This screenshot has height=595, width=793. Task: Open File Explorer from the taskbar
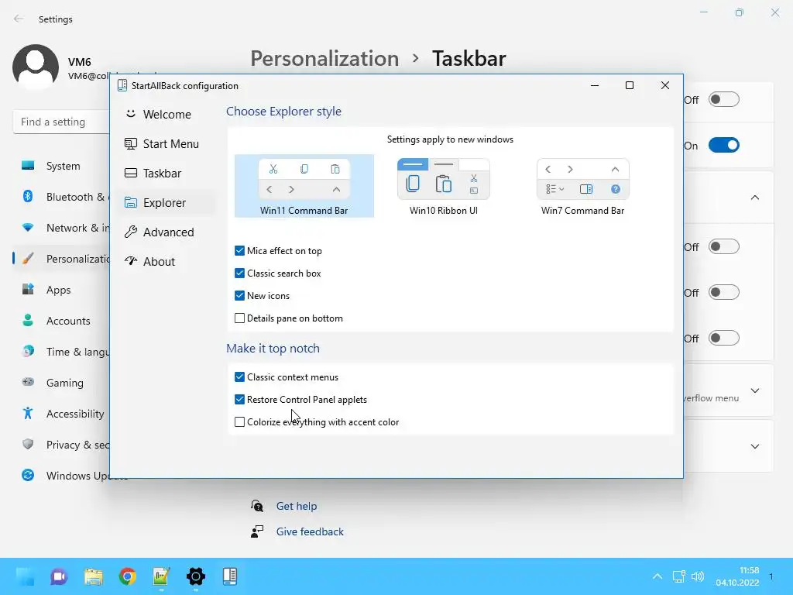(x=94, y=576)
